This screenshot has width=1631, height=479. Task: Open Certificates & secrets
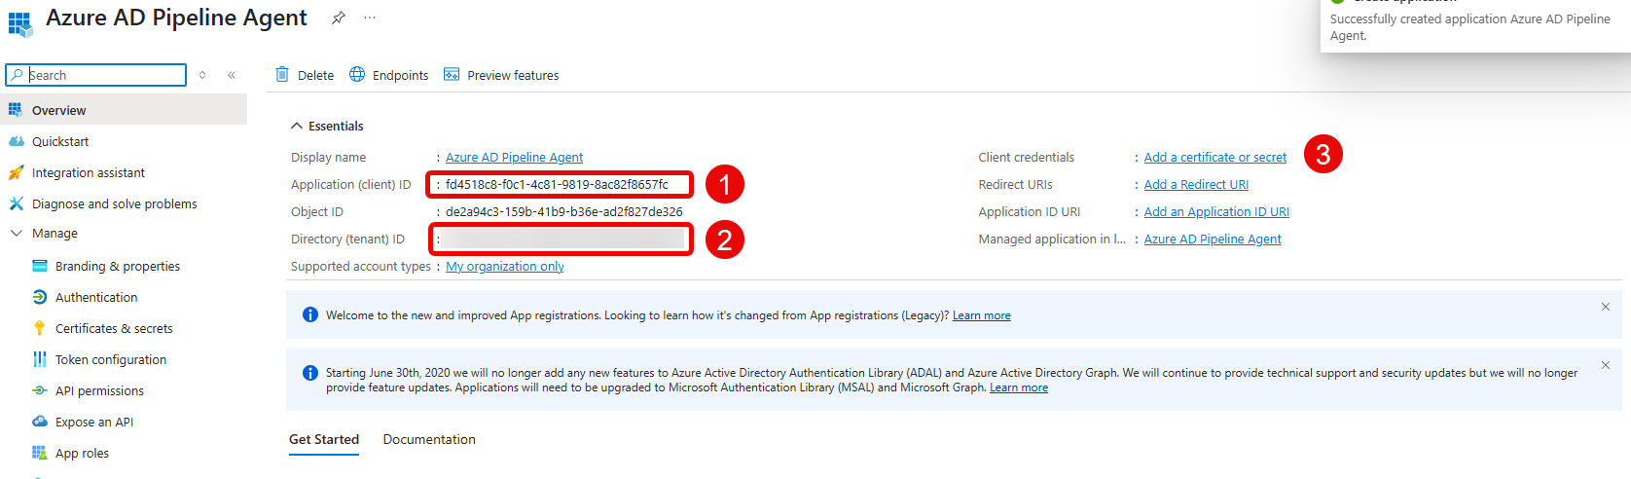(x=114, y=328)
